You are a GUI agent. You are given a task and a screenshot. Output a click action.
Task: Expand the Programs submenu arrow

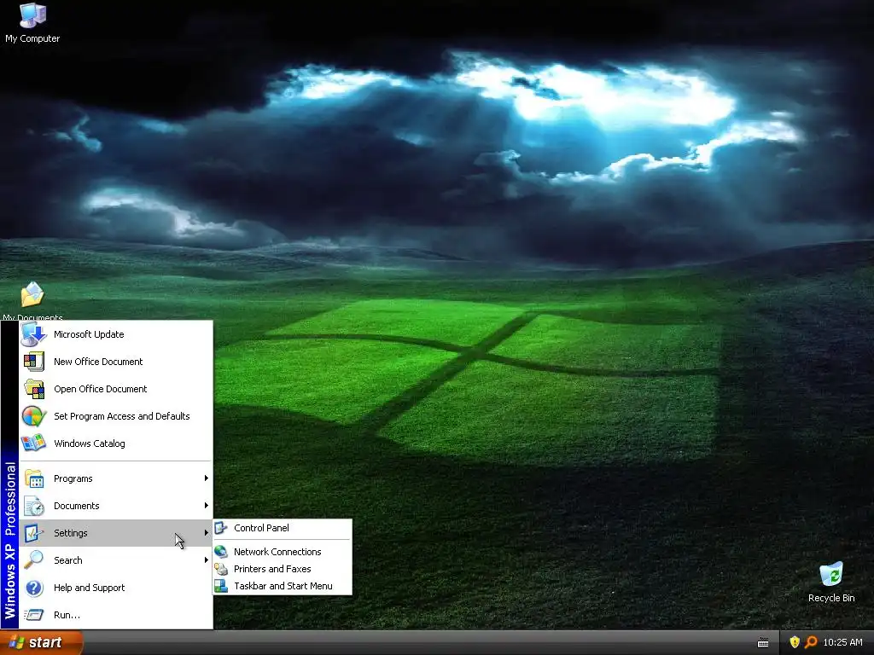pyautogui.click(x=207, y=478)
